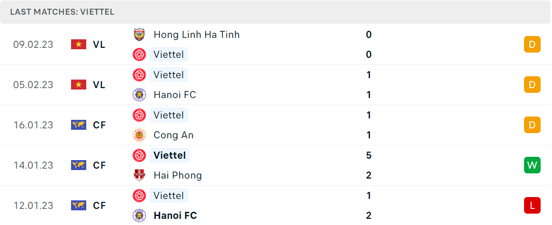This screenshot has height=225, width=552.
Task: Select the bold Hanoi FC team name
Action: coord(175,216)
